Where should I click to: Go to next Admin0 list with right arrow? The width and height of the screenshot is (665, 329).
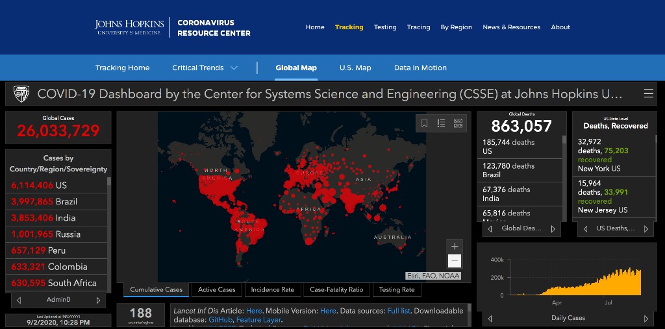(99, 300)
